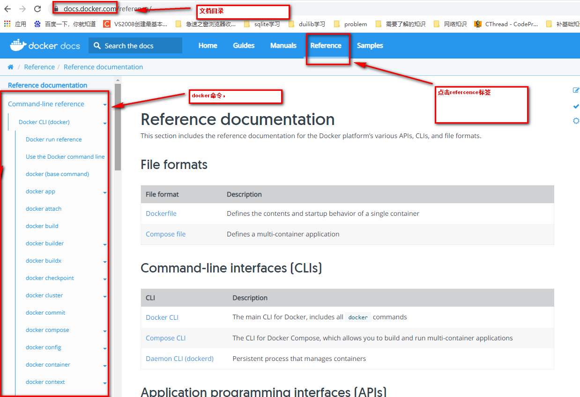Open the Home nav tab
Image resolution: width=580 pixels, height=397 pixels.
208,45
